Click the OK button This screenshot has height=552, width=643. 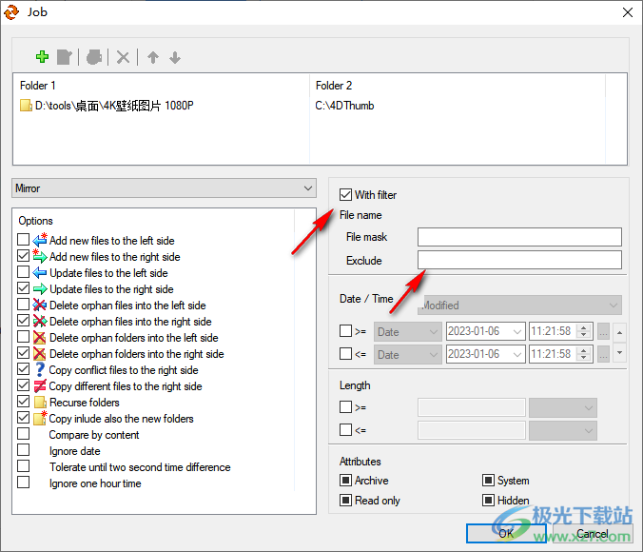point(506,533)
